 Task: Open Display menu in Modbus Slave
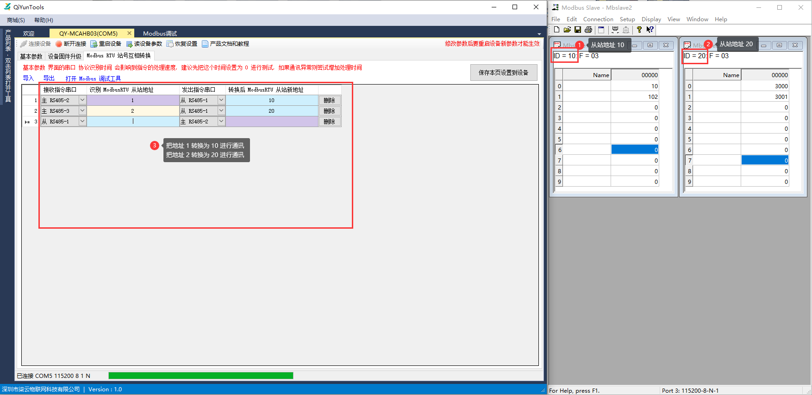(651, 19)
